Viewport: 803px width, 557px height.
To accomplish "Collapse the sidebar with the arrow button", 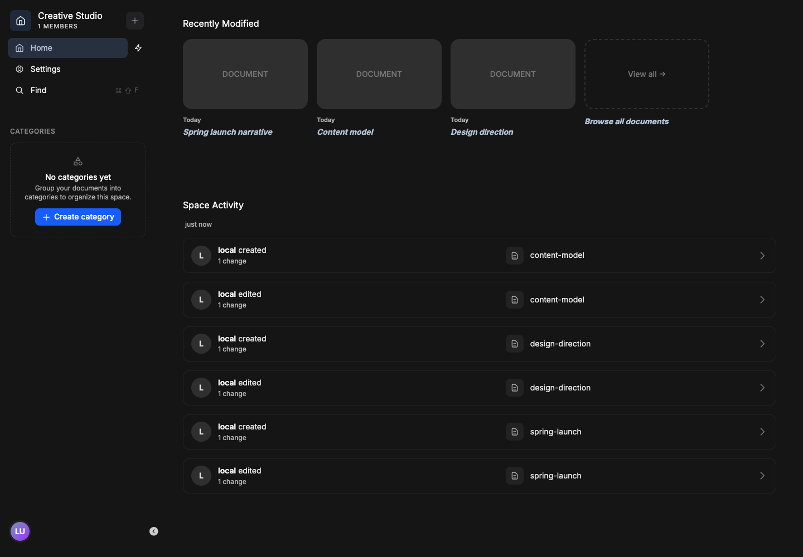I will 154,531.
